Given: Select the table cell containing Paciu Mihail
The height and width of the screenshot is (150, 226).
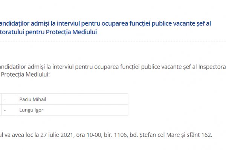Looking at the screenshot, I should [x=72, y=99].
